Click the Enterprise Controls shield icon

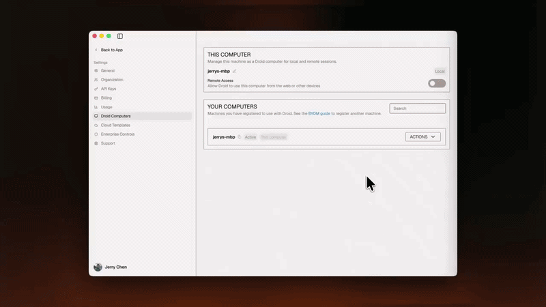tap(96, 134)
